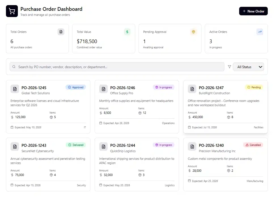Toggle the Approved status badge on PO-2026-1245
The width and height of the screenshot is (274, 197).
click(75, 87)
